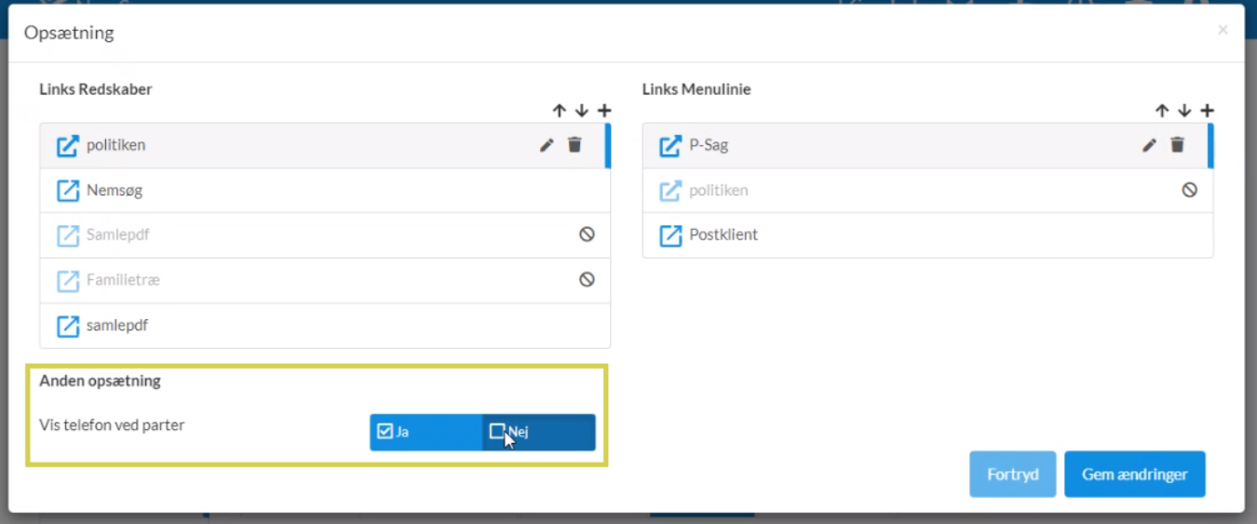
Task: Click the disabled icon on Familietræ row
Action: point(587,279)
